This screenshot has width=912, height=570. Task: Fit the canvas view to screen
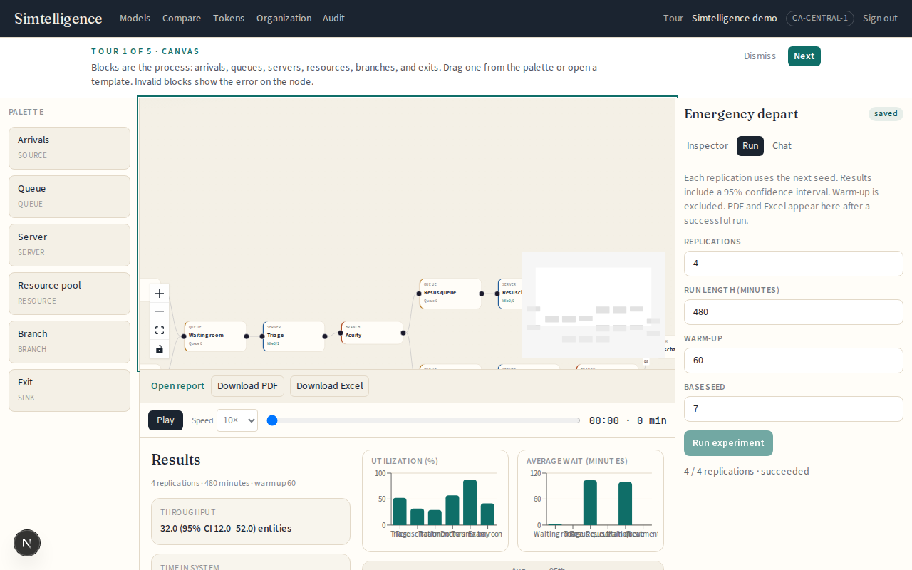(160, 331)
